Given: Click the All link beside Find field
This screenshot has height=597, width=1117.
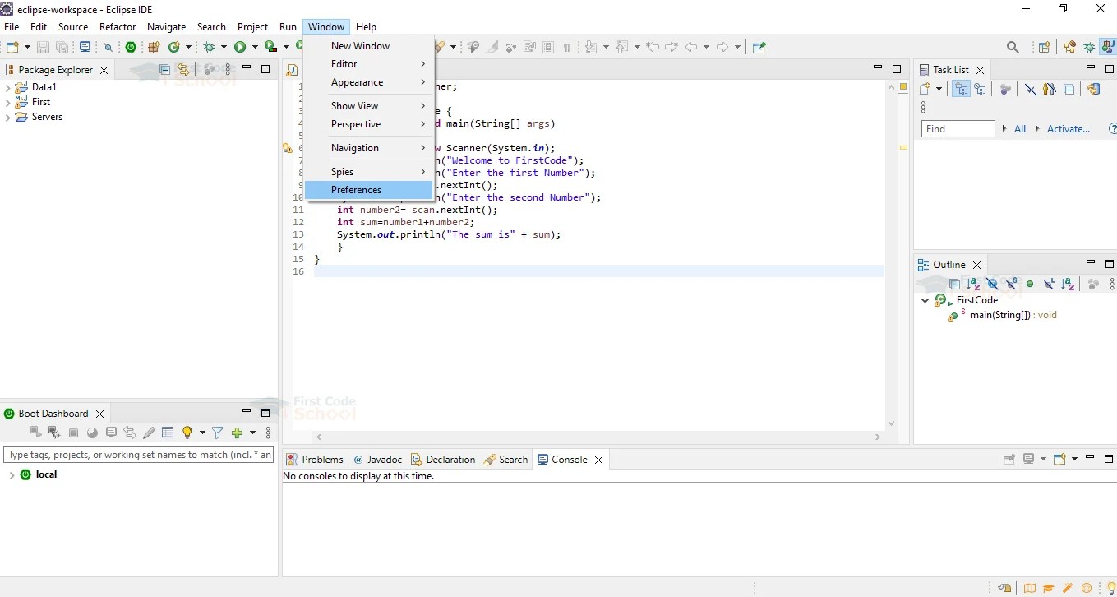Looking at the screenshot, I should point(1020,128).
